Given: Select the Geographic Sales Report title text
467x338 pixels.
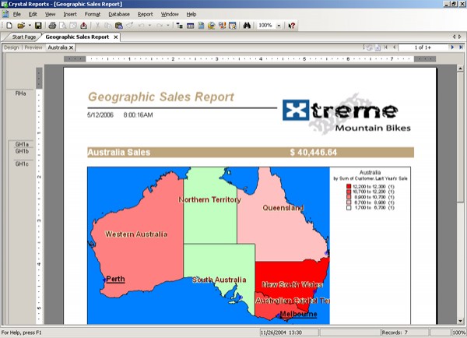Looking at the screenshot, I should pyautogui.click(x=161, y=97).
